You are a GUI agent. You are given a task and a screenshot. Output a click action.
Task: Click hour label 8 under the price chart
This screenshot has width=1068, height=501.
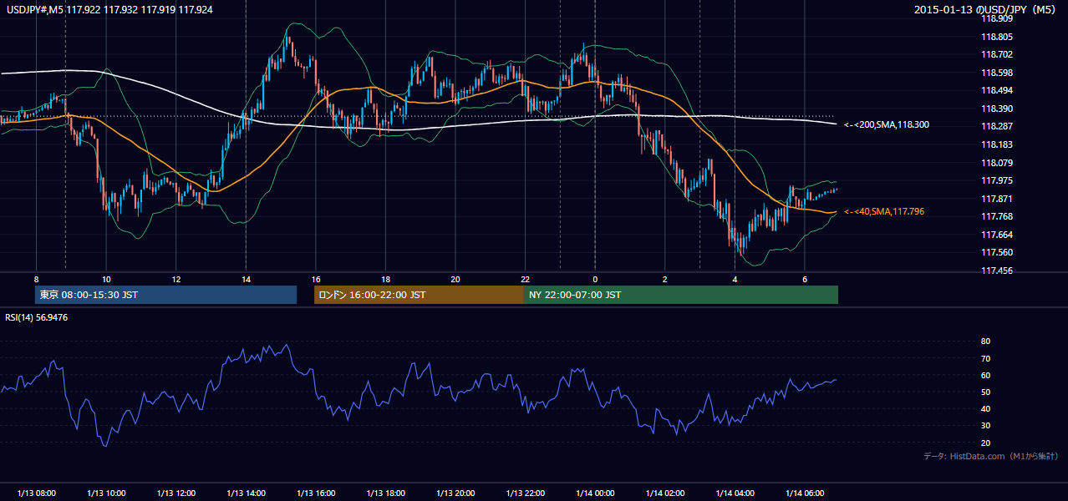click(36, 278)
